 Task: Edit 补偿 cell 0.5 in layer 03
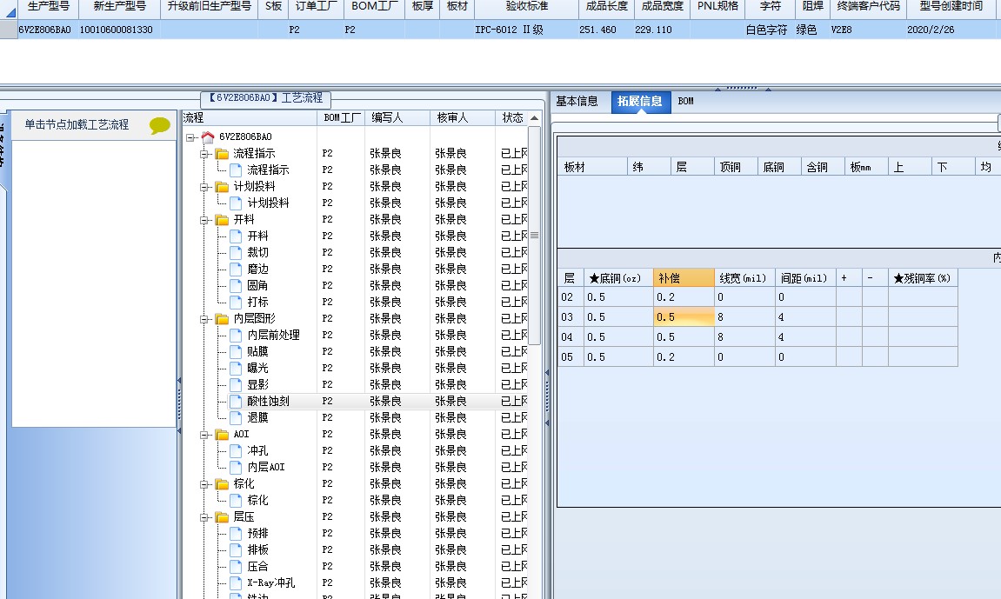tap(683, 317)
